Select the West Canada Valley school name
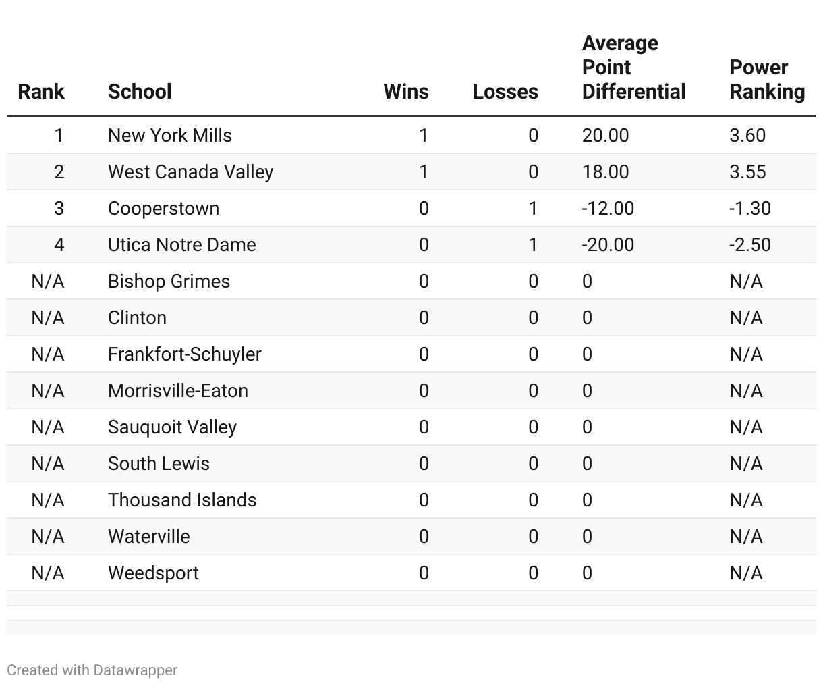 190,171
